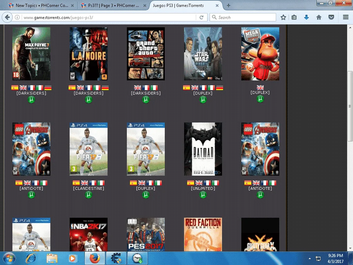Open the Windows Start menu orb
Screen dimensions: 353x265
pos(9,258)
